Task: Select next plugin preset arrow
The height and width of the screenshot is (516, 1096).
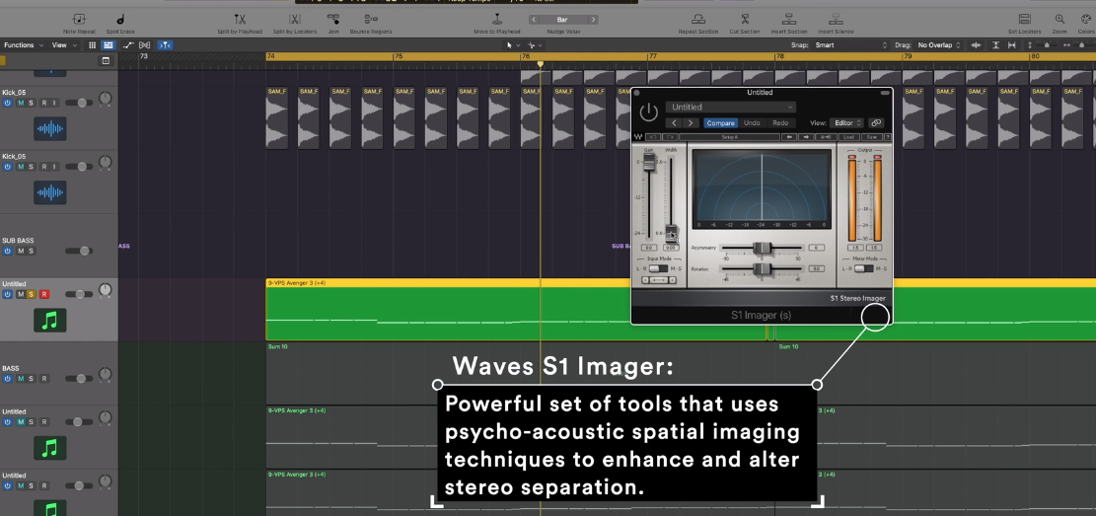Action: pyautogui.click(x=691, y=123)
